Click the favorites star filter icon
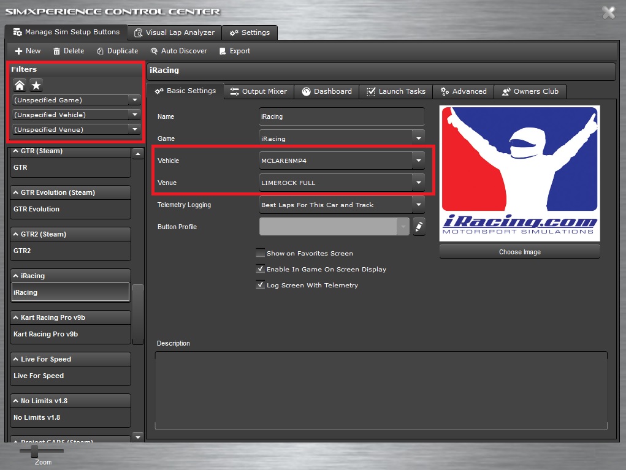 point(36,85)
